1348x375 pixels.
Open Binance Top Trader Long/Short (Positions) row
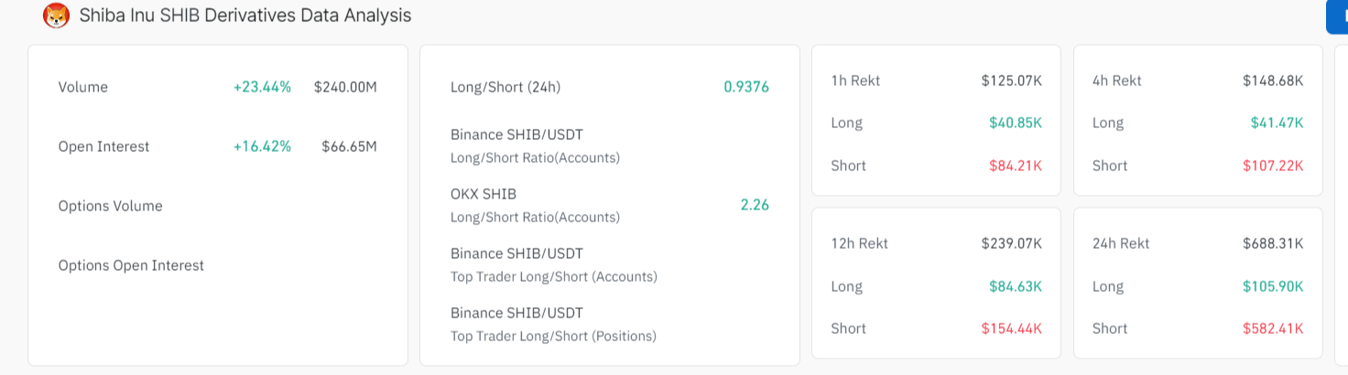click(610, 325)
